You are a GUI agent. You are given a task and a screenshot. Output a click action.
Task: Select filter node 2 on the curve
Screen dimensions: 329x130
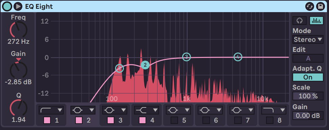pos(145,65)
